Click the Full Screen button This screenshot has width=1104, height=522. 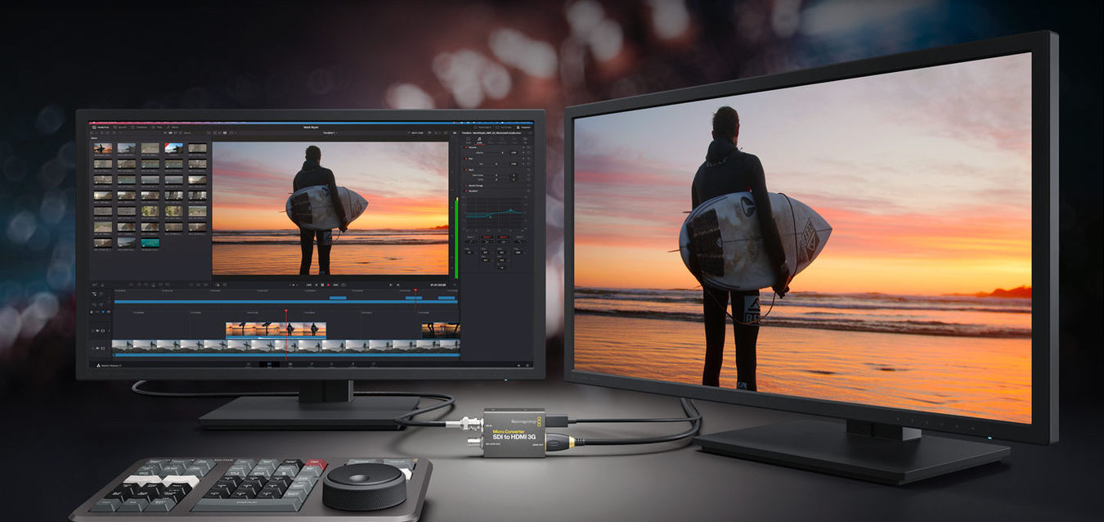tap(504, 128)
